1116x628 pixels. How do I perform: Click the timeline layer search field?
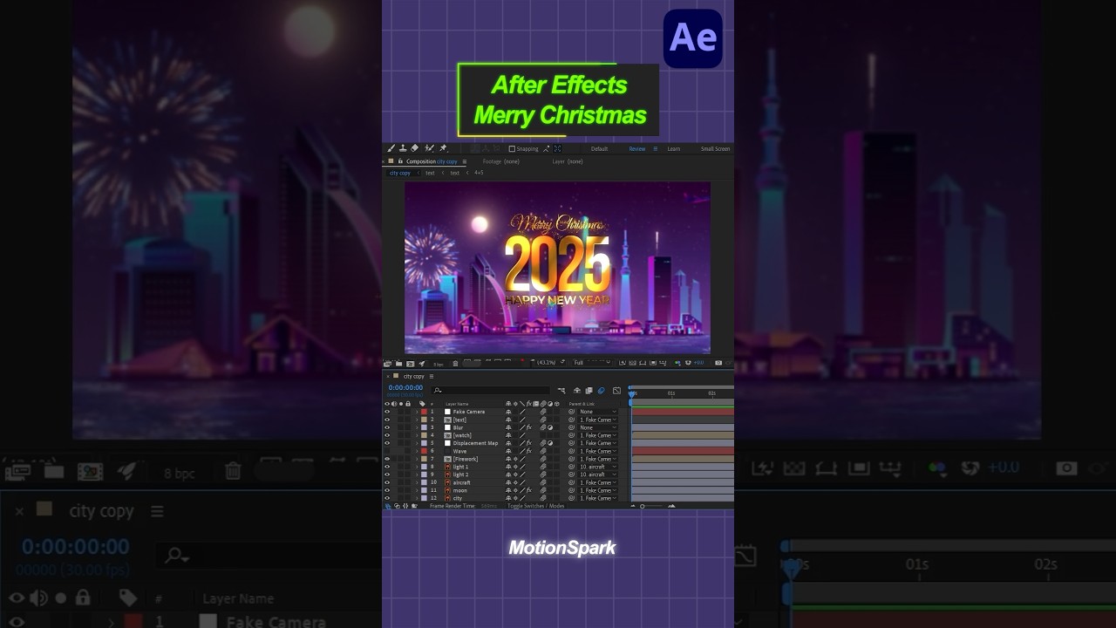tap(491, 391)
